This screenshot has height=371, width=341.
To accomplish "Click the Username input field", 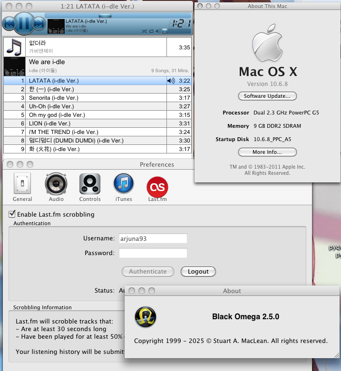I will coord(153,238).
